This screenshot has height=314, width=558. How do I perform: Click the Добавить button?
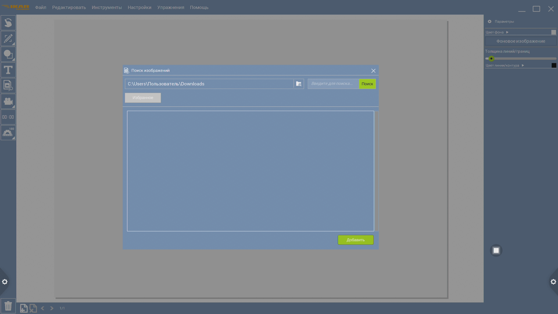tap(355, 240)
